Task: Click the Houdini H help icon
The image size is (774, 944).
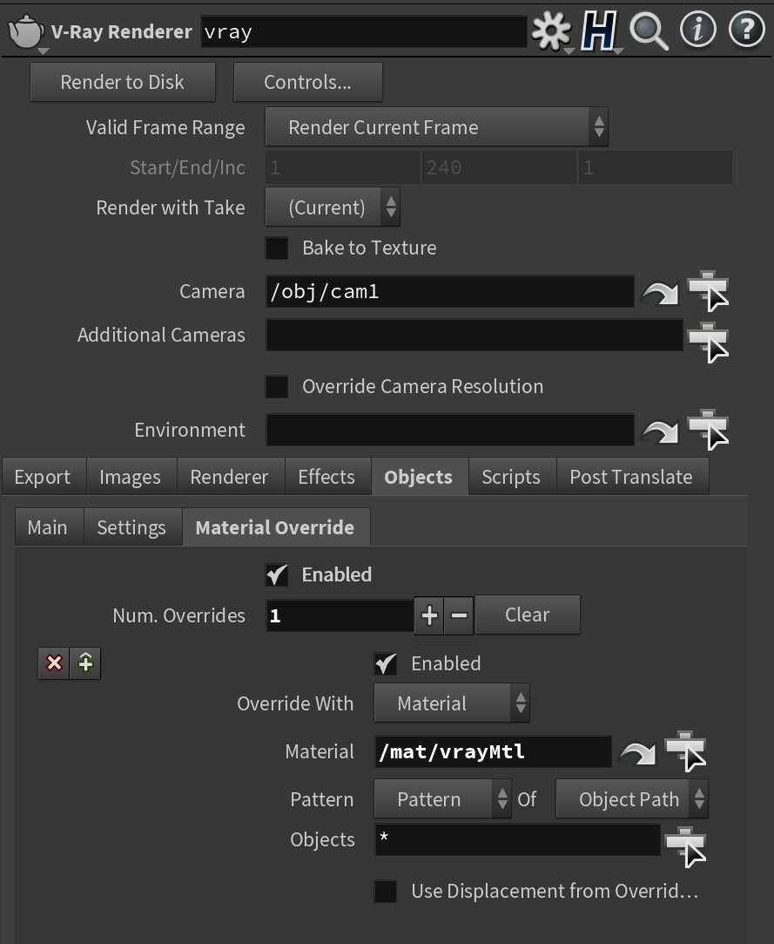Action: coord(599,31)
